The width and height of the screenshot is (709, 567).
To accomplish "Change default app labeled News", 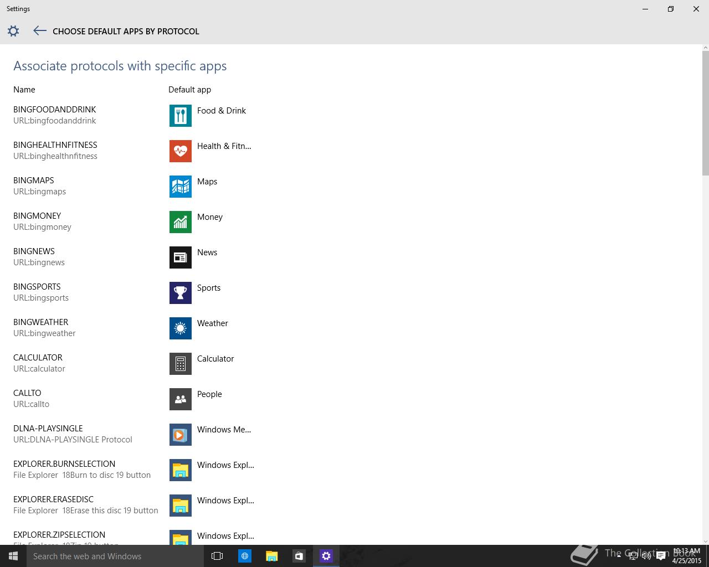I will pyautogui.click(x=207, y=252).
